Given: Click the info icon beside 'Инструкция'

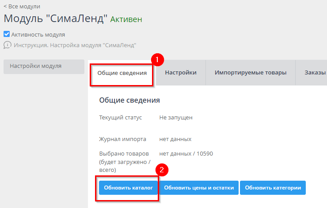Looking at the screenshot, I should point(8,45).
